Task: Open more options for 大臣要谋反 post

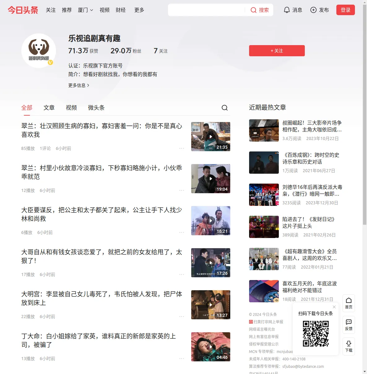Action: coord(182,232)
